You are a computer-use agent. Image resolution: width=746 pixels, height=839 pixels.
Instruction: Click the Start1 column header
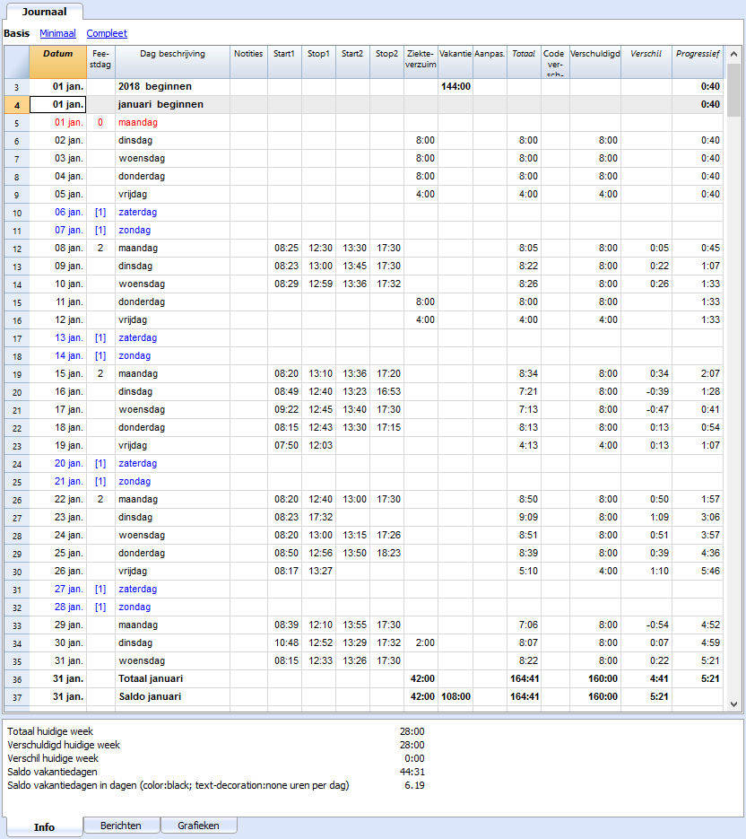(x=284, y=62)
